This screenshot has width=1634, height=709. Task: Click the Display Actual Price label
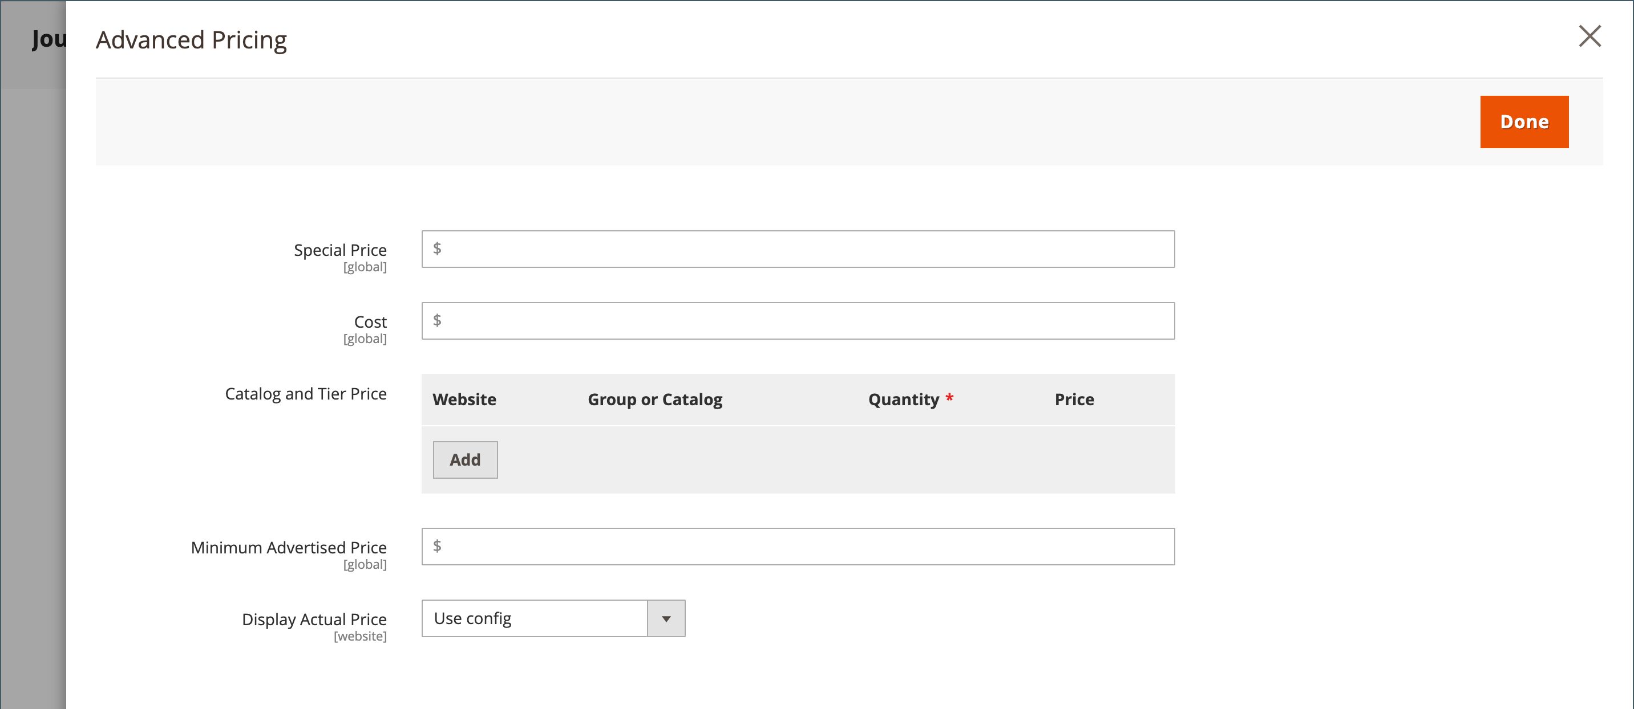(314, 619)
